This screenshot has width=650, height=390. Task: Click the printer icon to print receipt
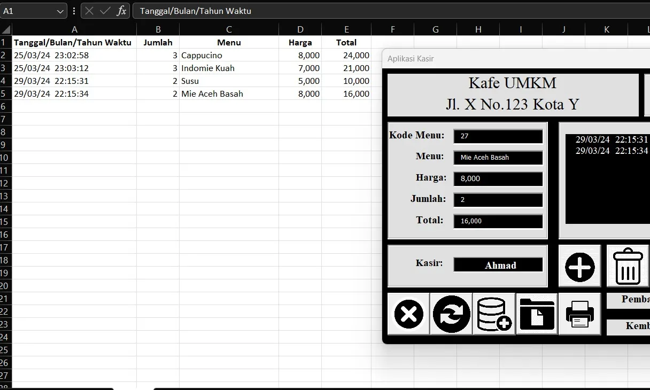(579, 314)
